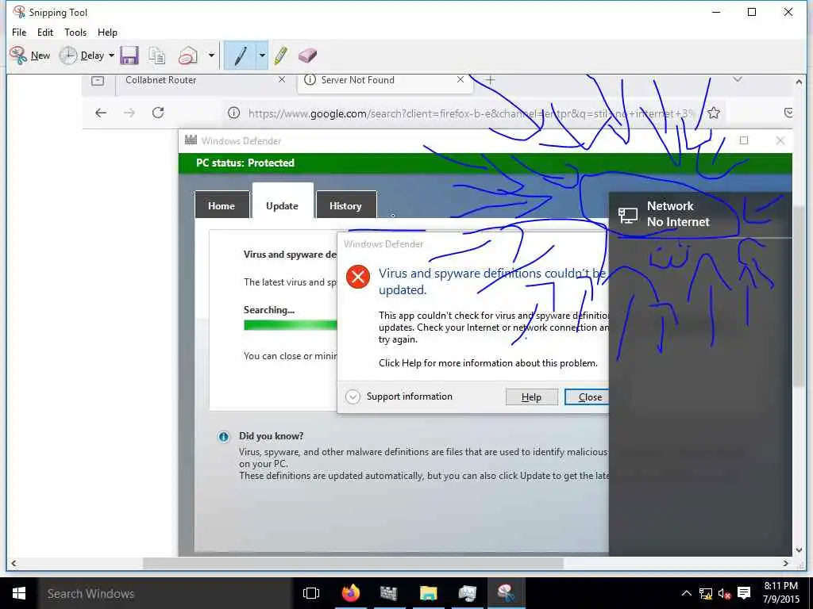
Task: Bookmark this page with the star icon
Action: pyautogui.click(x=714, y=113)
